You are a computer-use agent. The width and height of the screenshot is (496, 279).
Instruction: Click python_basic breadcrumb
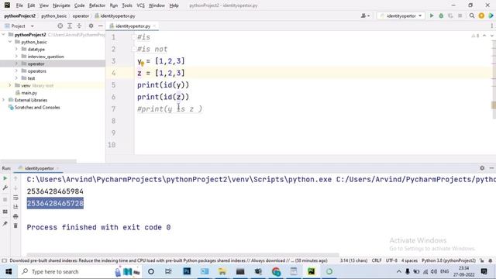tap(53, 15)
